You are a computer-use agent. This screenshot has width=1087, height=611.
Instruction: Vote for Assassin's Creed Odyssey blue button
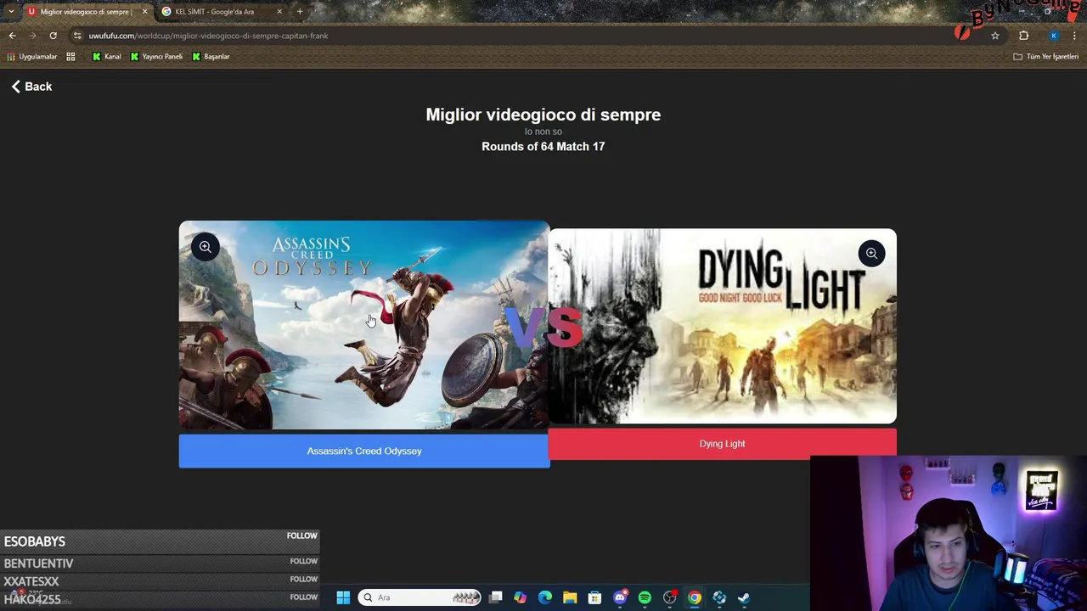pyautogui.click(x=364, y=451)
